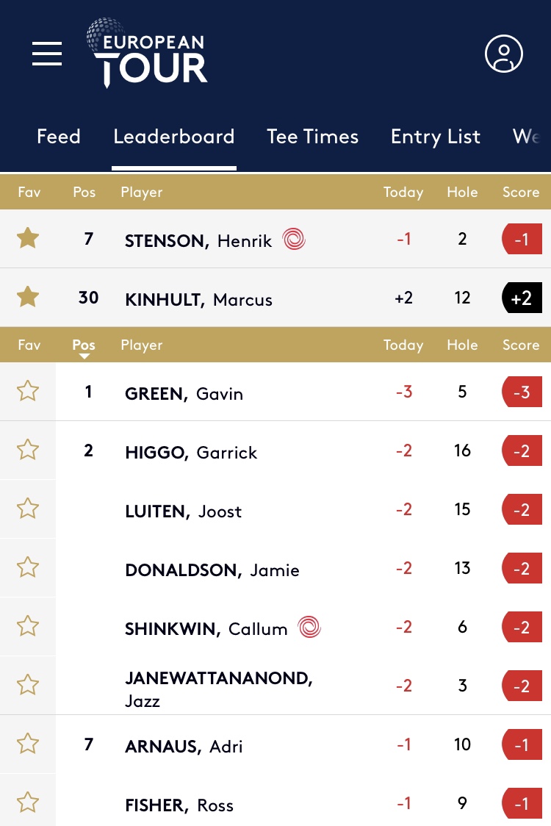Switch to the Tee Times tab
This screenshot has width=551, height=826.
point(312,137)
